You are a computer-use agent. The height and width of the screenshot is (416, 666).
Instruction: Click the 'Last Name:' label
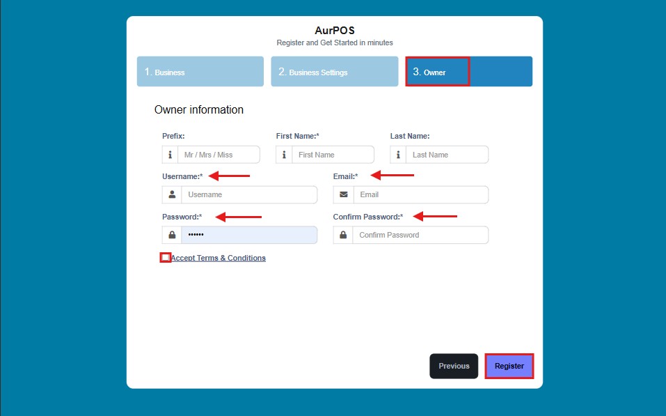pyautogui.click(x=410, y=136)
